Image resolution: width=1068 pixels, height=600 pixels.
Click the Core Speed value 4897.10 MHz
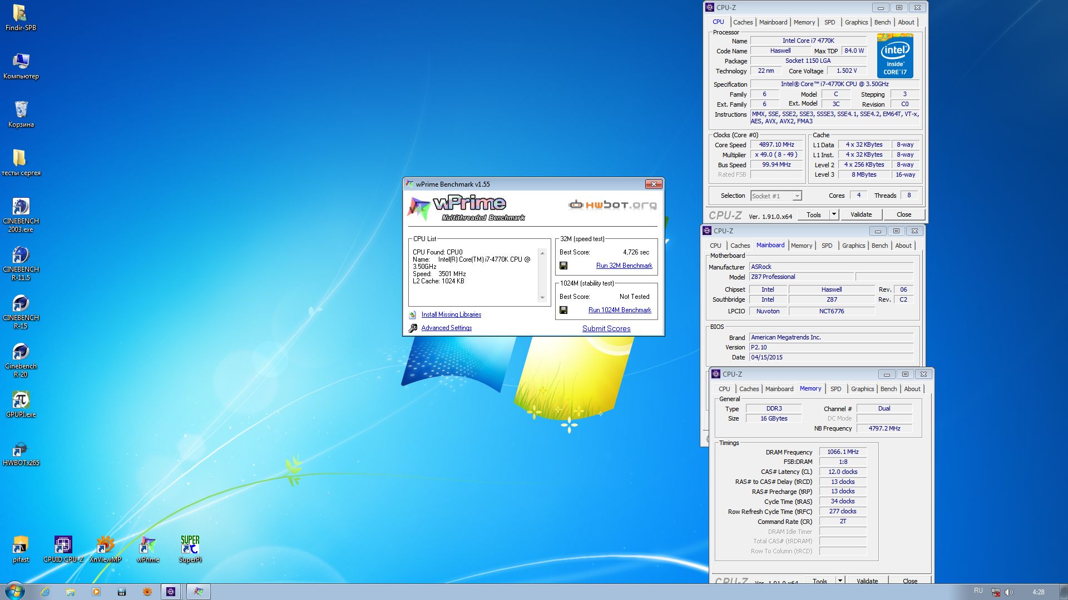pos(777,144)
